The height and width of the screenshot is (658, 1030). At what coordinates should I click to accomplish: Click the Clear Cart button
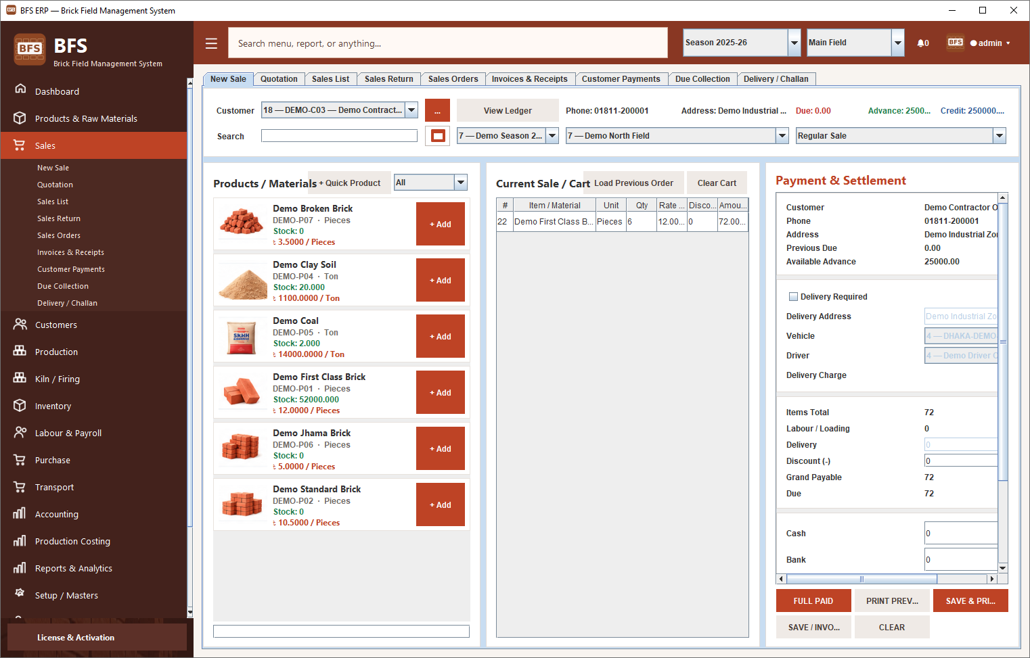[717, 183]
